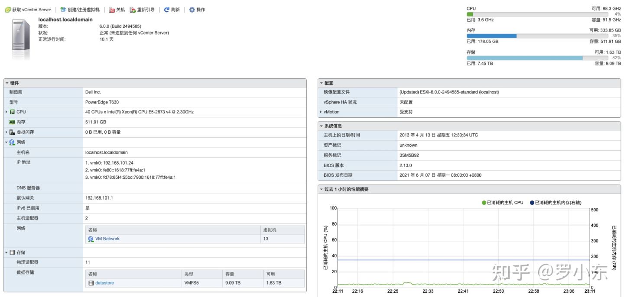Expand the 虚拟闪存 row
Image resolution: width=624 pixels, height=297 pixels.
pos(6,132)
